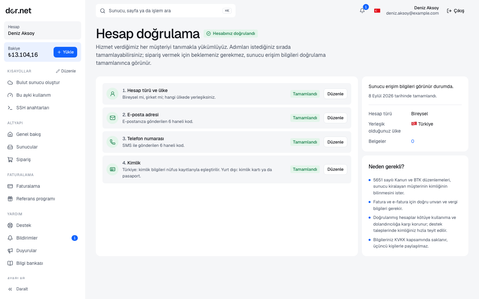Screen dimensions: 479x299
Task: Click the cart icon for Sipariş
Action: pyautogui.click(x=10, y=159)
